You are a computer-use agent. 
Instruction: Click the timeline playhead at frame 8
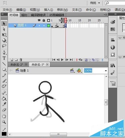65,20
